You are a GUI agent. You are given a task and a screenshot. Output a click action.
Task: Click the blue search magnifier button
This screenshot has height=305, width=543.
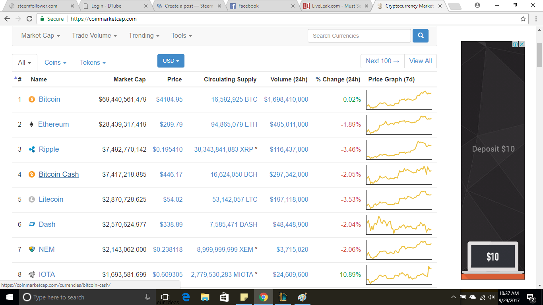[x=421, y=36]
